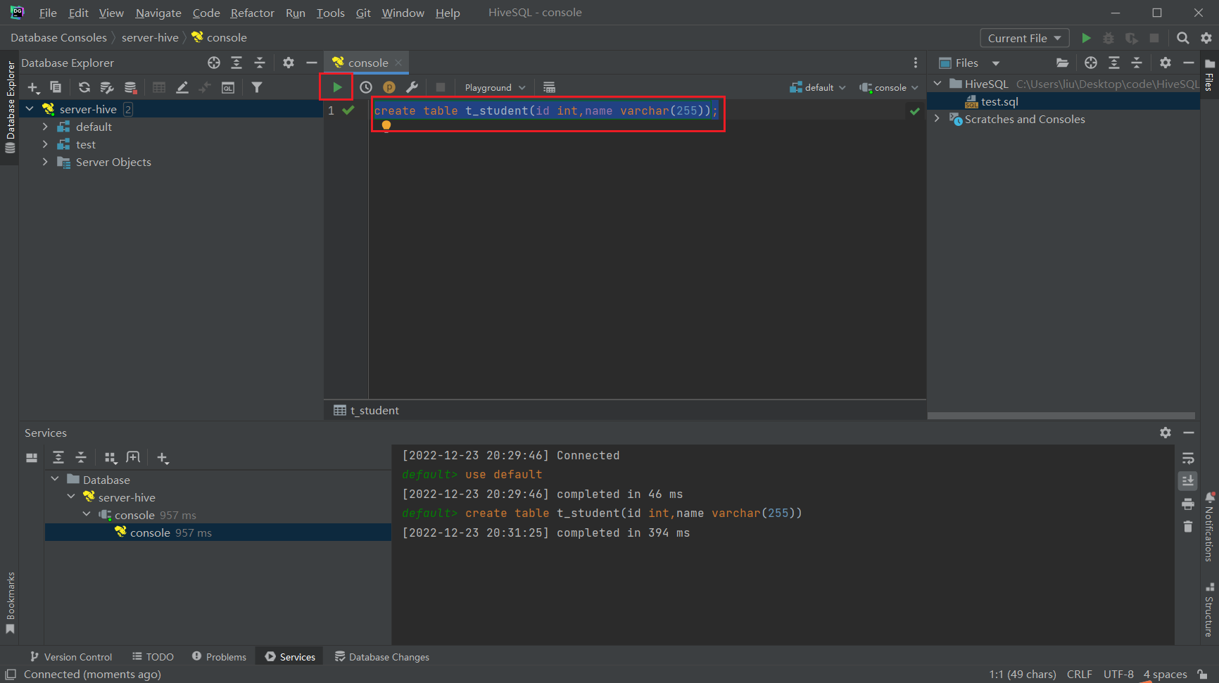Click edit source pencil icon
Screen dimensions: 1219x683
[182, 87]
